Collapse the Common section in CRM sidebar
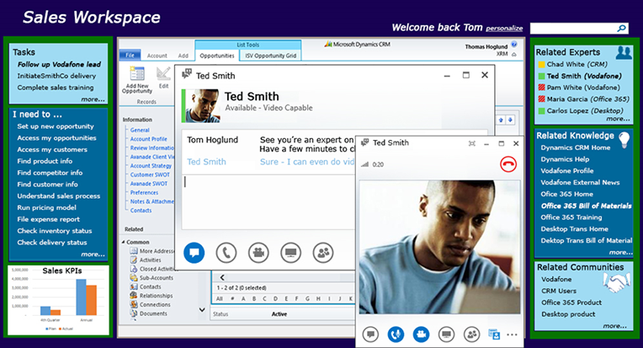 (123, 242)
